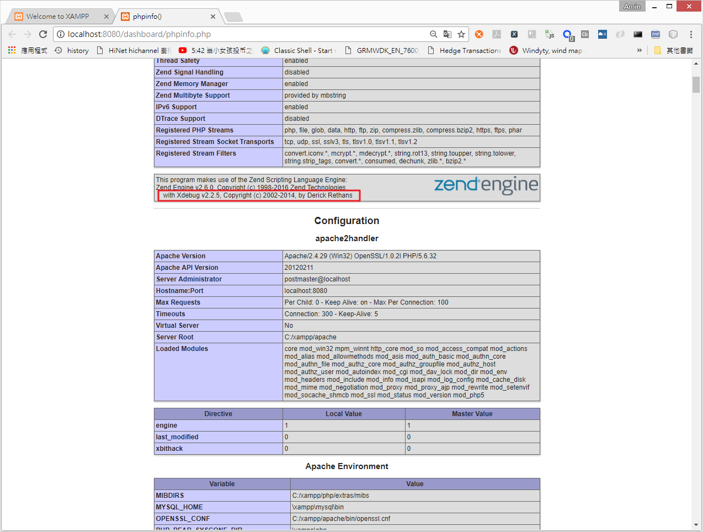
Task: Click the translate icon in the address bar
Action: click(x=447, y=34)
